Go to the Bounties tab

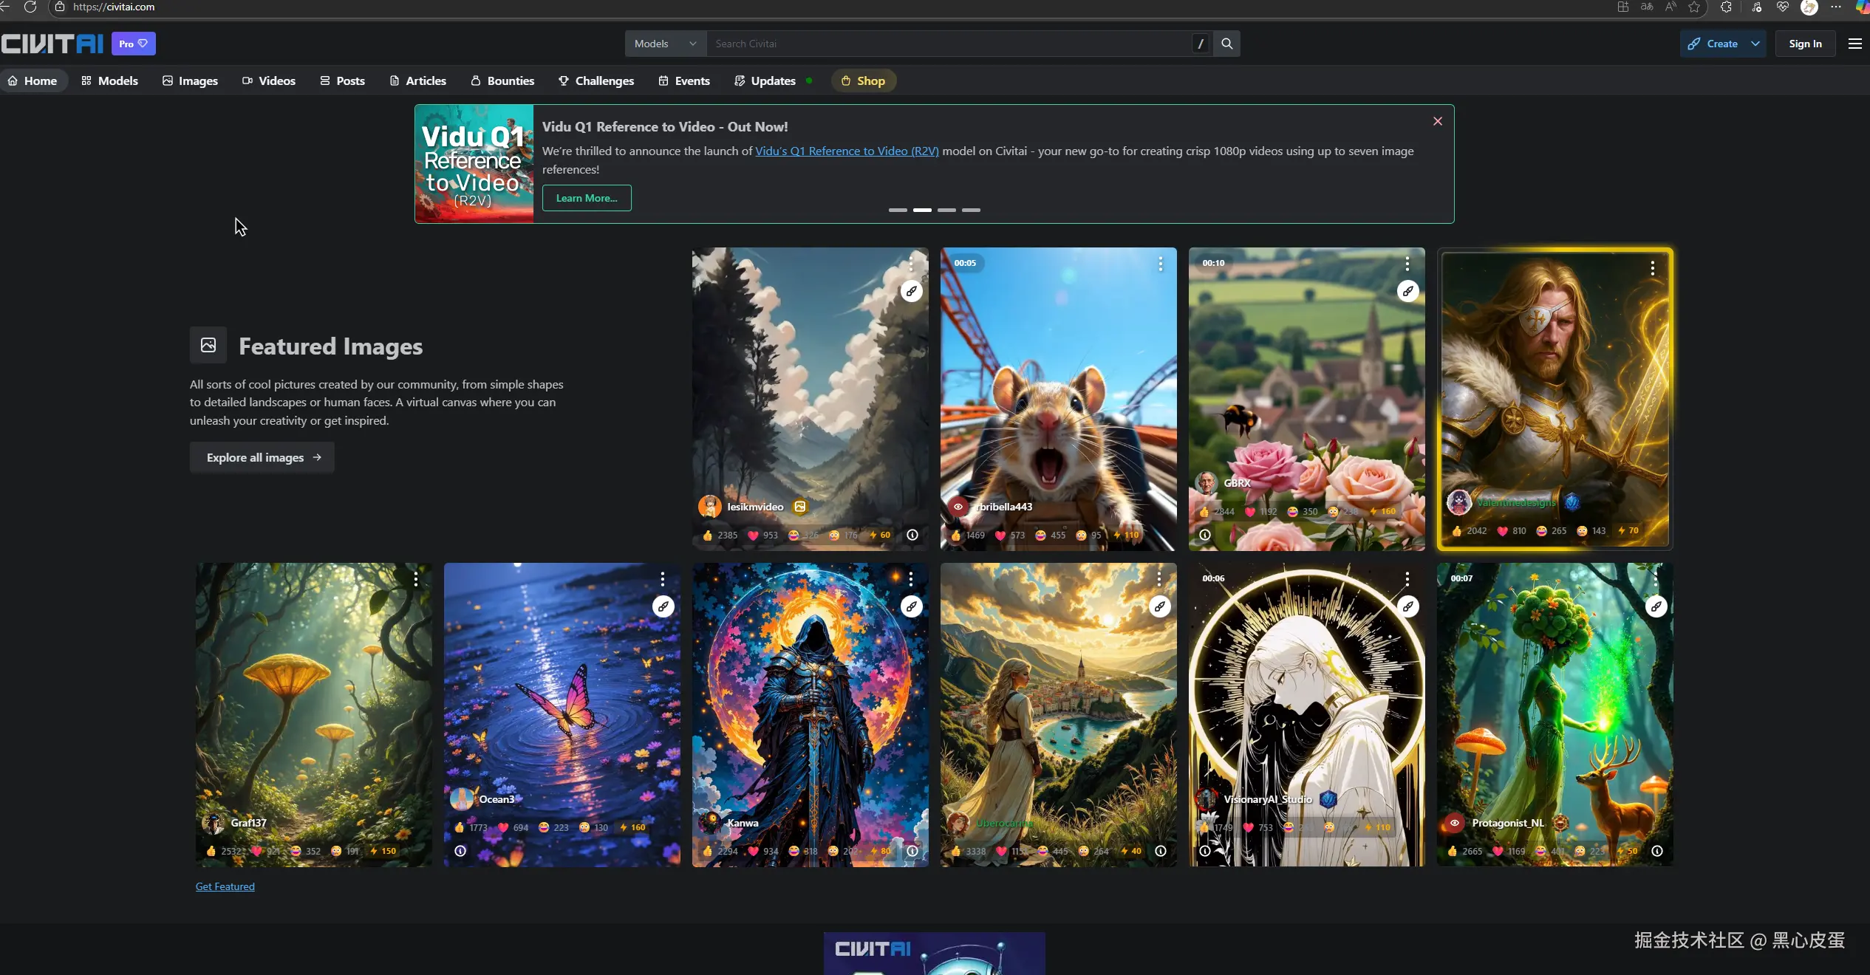(x=502, y=81)
